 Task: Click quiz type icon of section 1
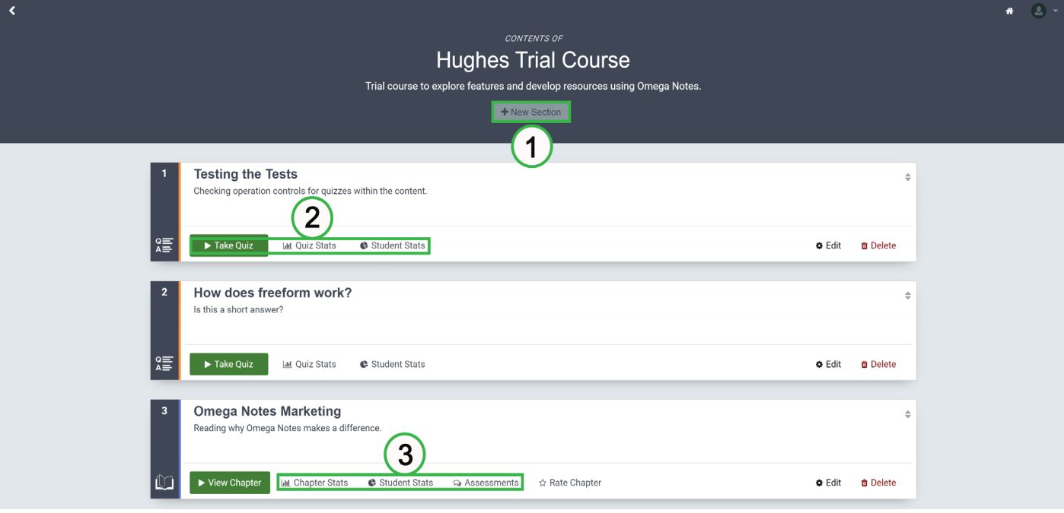pos(164,245)
